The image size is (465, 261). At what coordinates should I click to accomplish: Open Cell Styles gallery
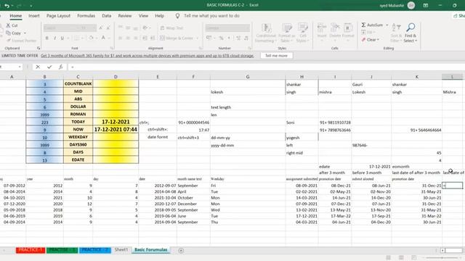pyautogui.click(x=303, y=33)
